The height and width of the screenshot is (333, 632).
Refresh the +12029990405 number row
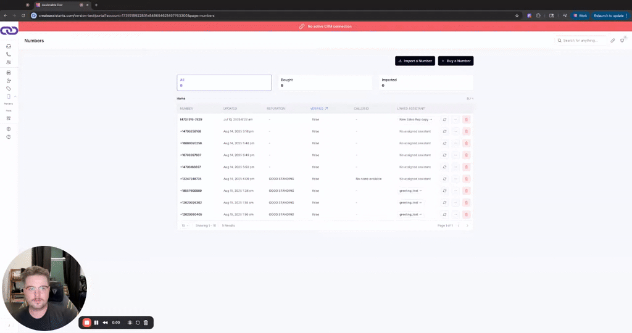coord(444,215)
